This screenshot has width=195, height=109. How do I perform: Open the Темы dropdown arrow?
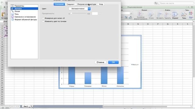coord(186,14)
